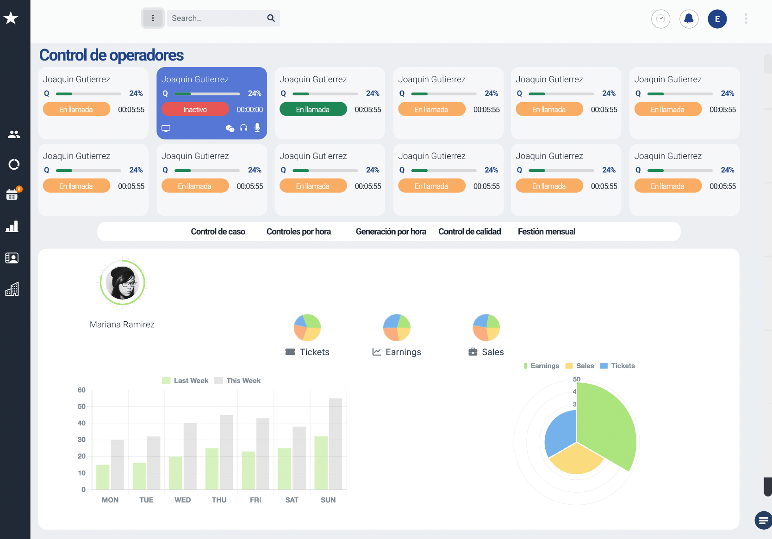This screenshot has width=772, height=539.
Task: Open the users group sidebar icon
Action: click(14, 135)
